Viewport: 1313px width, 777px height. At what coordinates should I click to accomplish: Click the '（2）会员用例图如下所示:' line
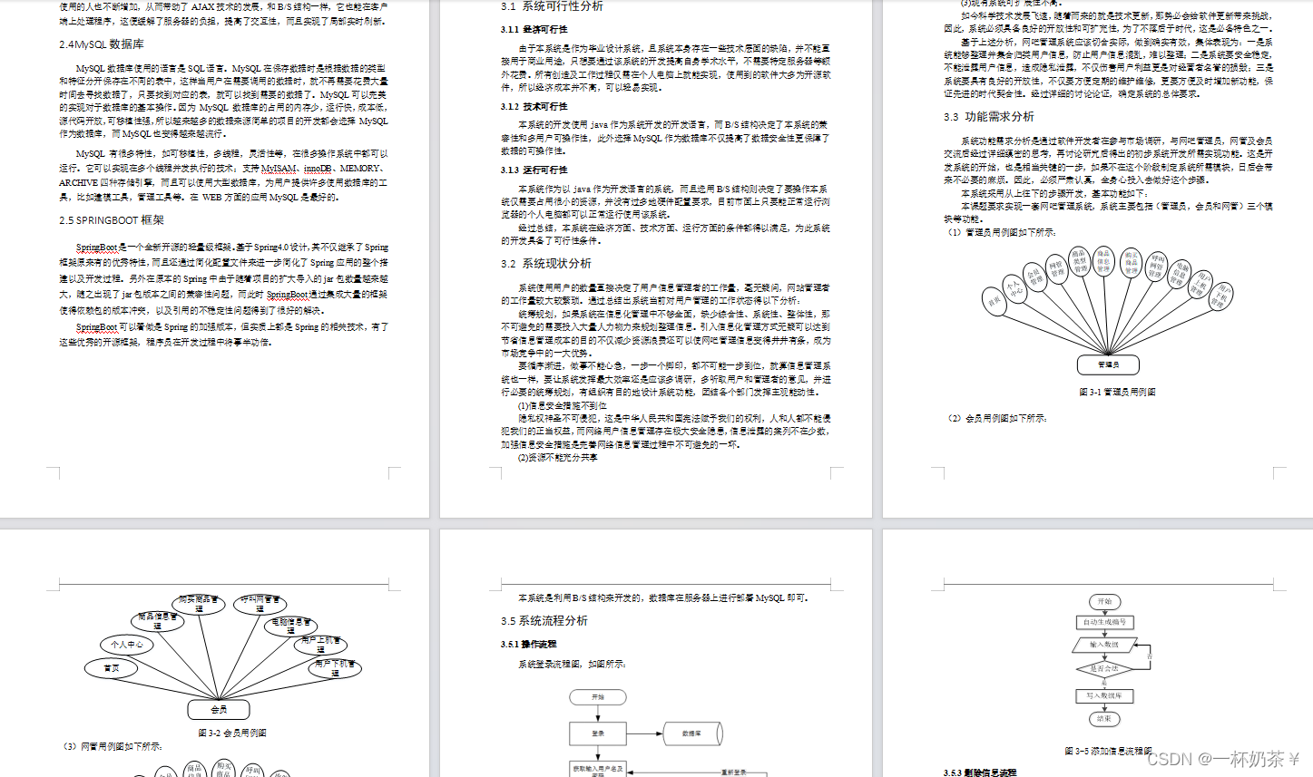996,418
